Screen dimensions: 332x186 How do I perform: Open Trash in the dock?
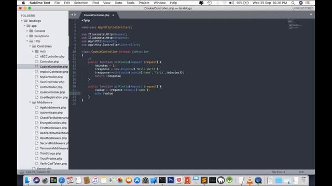304,180
